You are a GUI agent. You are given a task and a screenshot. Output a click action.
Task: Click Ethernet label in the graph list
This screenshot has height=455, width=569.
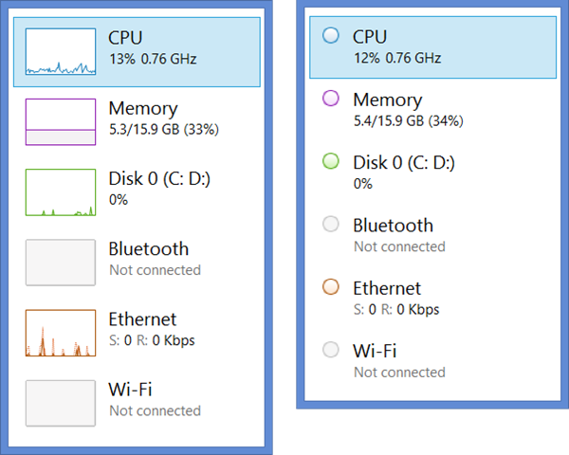click(142, 319)
